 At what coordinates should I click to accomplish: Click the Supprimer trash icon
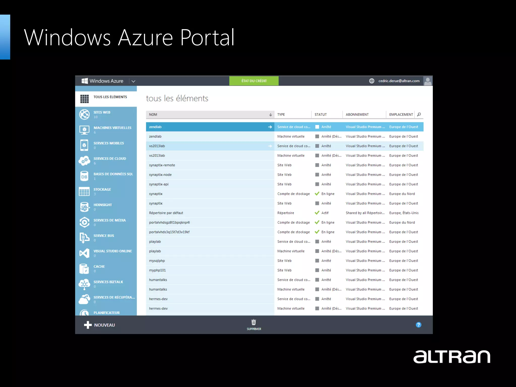click(x=254, y=322)
